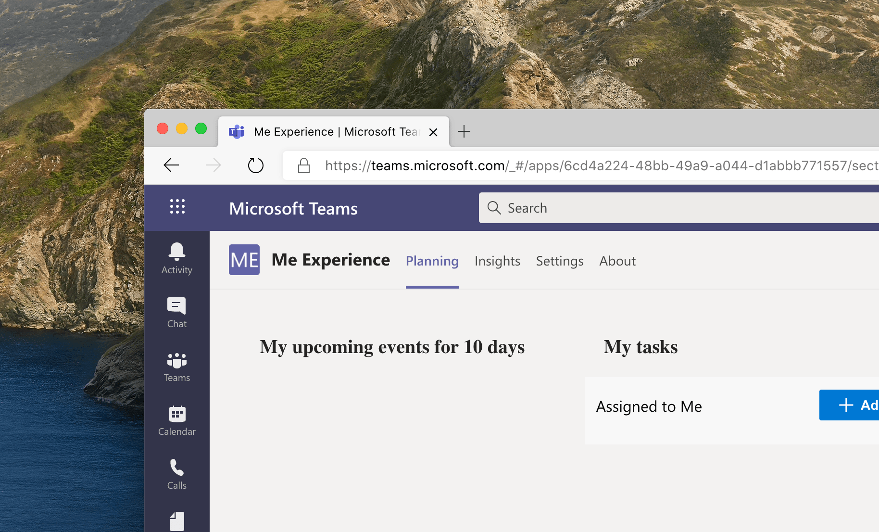The image size is (879, 532).
Task: Maximize window with green button
Action: coord(201,128)
